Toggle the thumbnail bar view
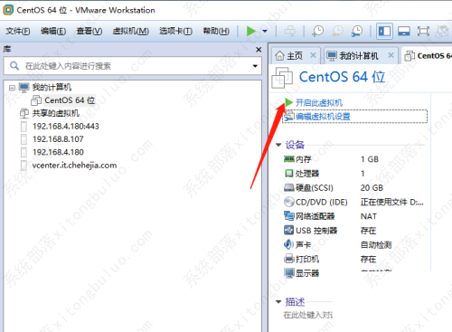 pos(404,31)
